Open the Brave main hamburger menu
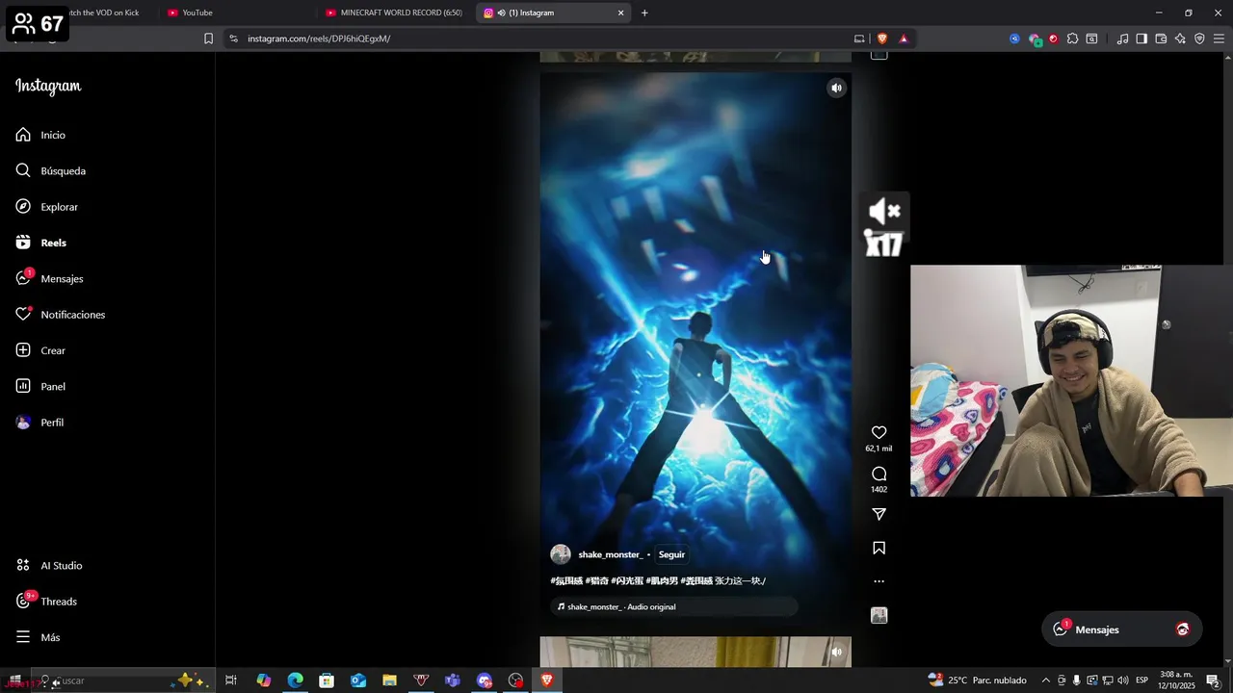1233x693 pixels. 1219,38
